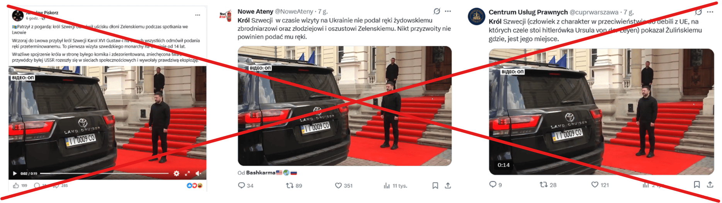The height and width of the screenshot is (203, 722).
Task: Open the Bashkarma source link under the video
Action: point(260,173)
